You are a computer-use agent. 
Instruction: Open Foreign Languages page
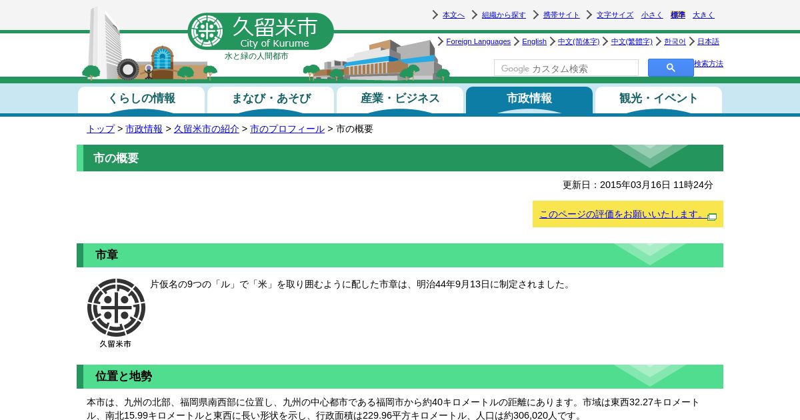coord(478,41)
